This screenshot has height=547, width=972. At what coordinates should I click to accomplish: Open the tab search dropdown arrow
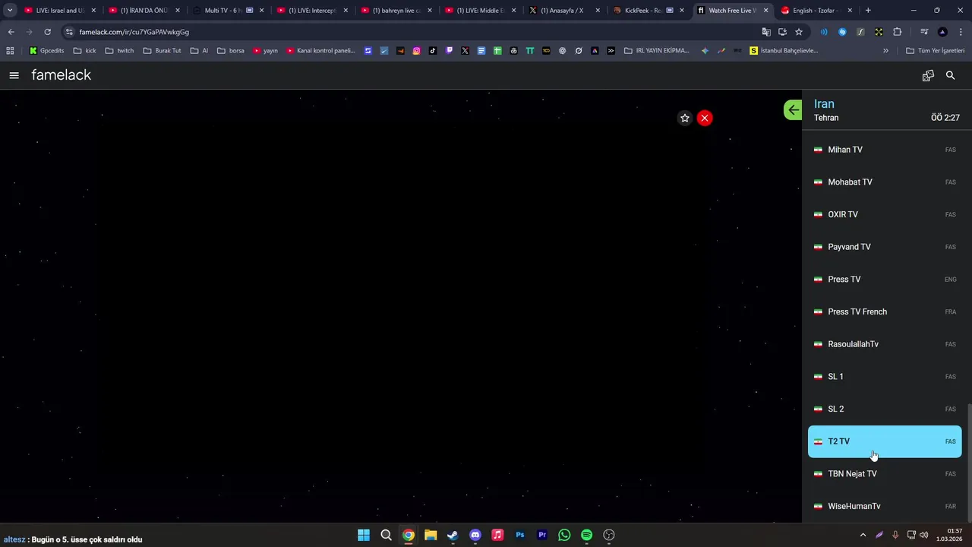click(10, 11)
